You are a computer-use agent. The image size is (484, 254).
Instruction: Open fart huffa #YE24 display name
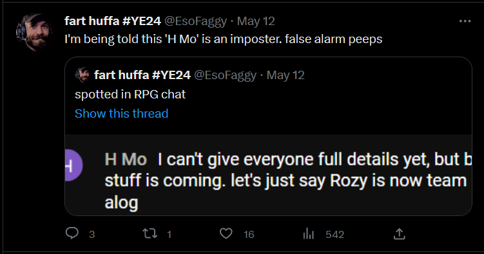(113, 21)
